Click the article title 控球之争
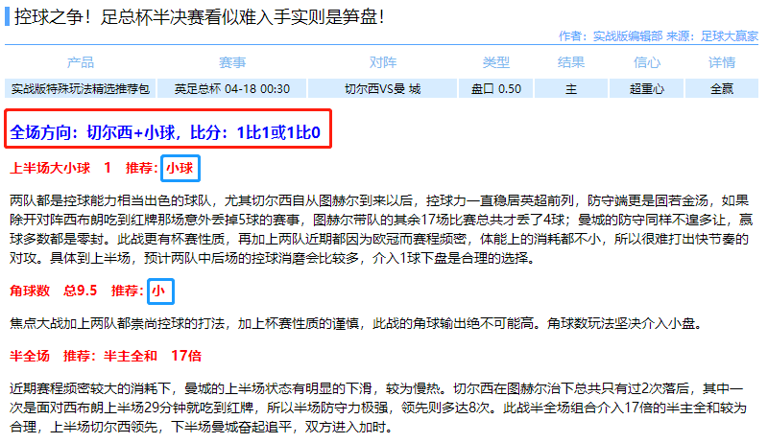768x443 pixels. 199,17
